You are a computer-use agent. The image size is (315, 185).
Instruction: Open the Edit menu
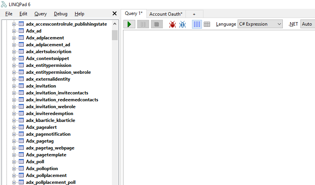point(23,14)
